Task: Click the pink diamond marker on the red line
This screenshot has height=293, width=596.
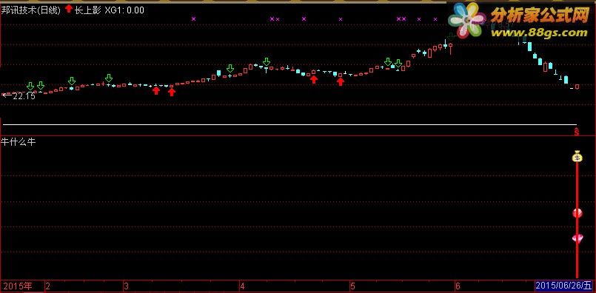Action: click(x=577, y=238)
